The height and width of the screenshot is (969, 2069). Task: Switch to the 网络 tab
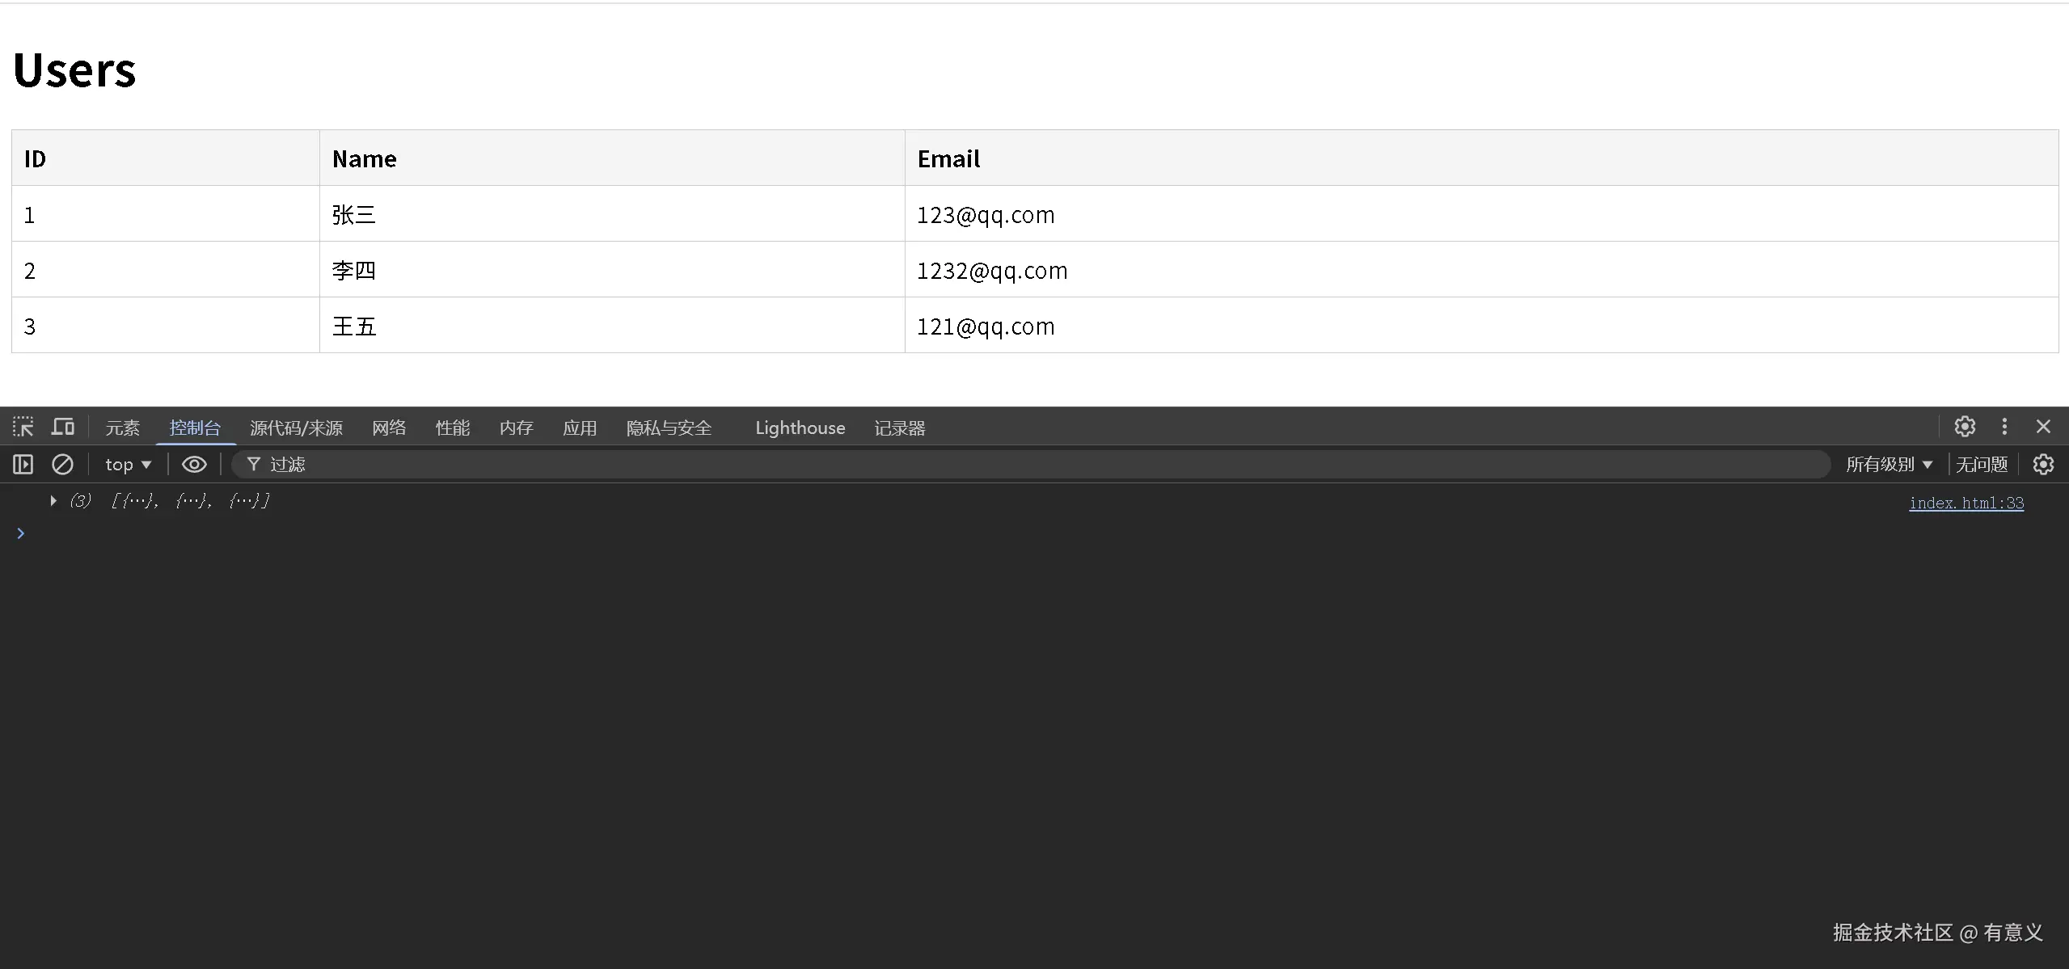pos(389,428)
